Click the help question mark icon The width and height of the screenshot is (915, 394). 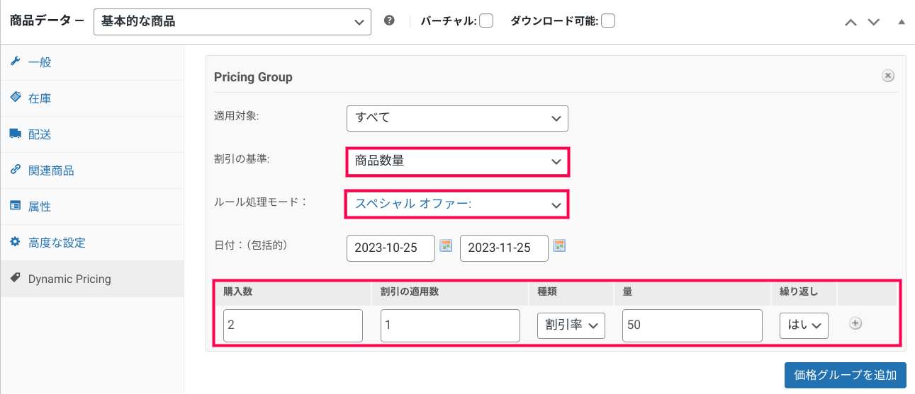[389, 21]
